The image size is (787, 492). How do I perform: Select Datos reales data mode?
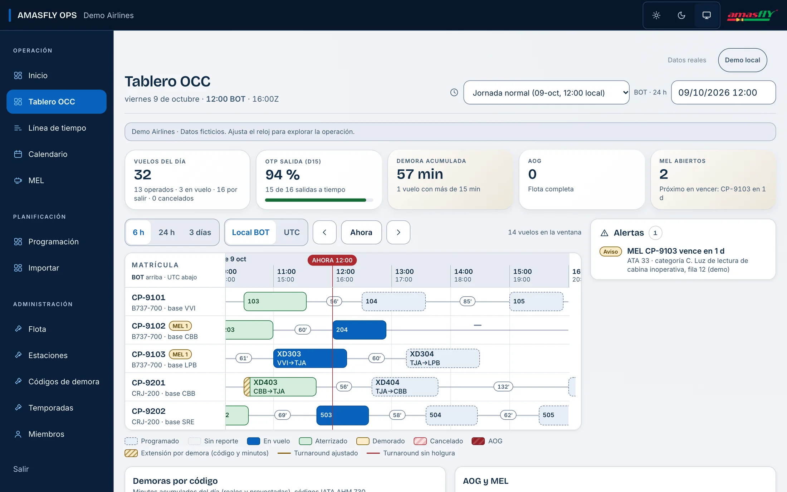[687, 60]
